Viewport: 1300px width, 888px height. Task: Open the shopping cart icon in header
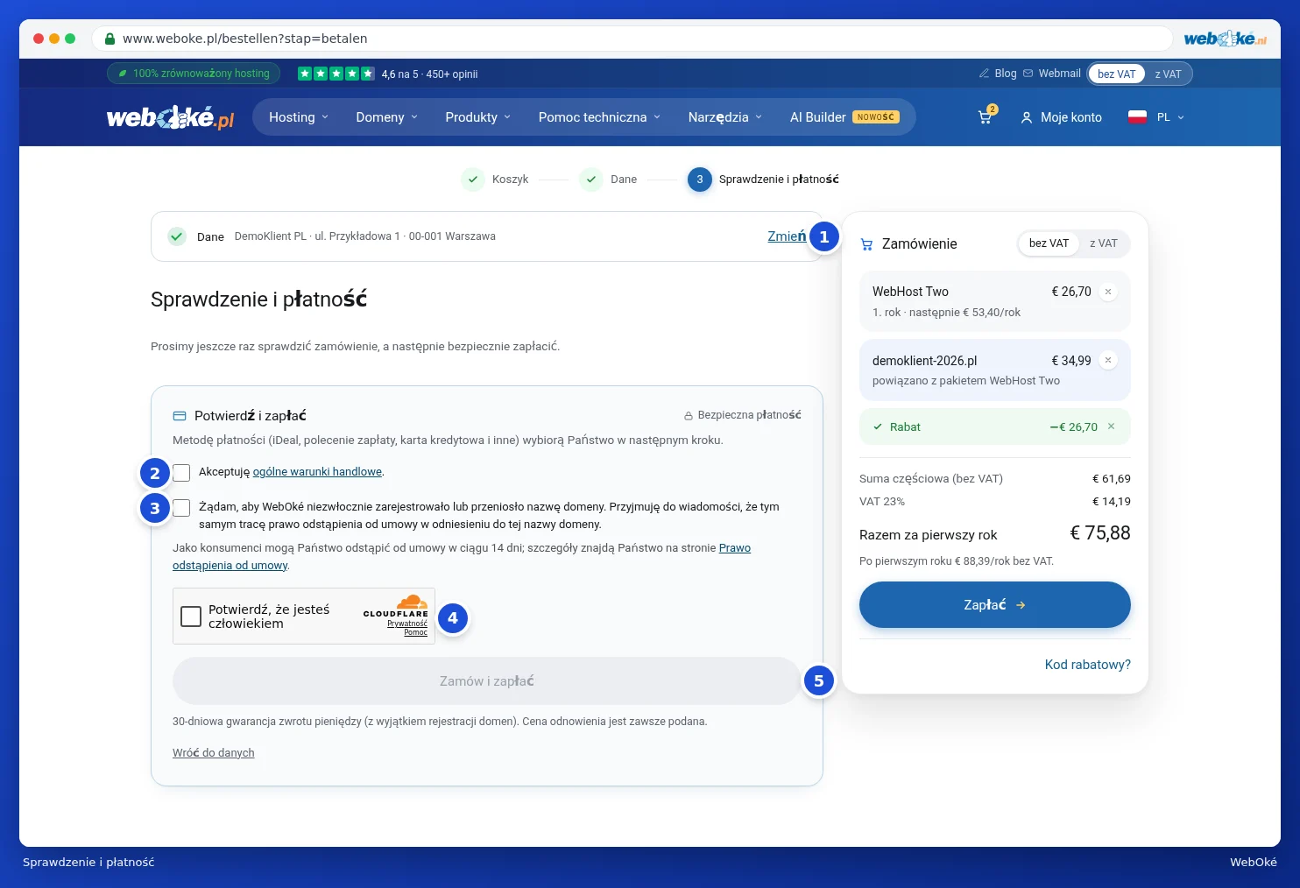(x=986, y=116)
